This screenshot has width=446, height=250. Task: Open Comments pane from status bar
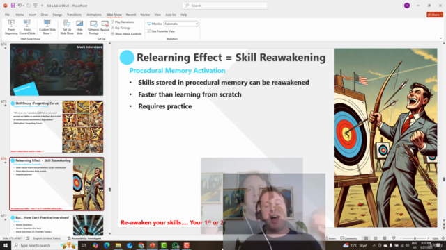click(x=348, y=238)
